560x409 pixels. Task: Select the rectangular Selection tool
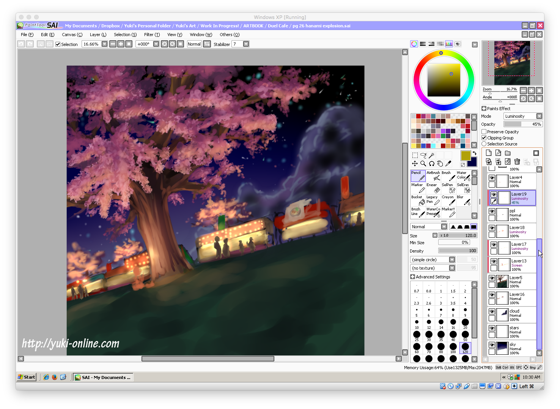(415, 155)
